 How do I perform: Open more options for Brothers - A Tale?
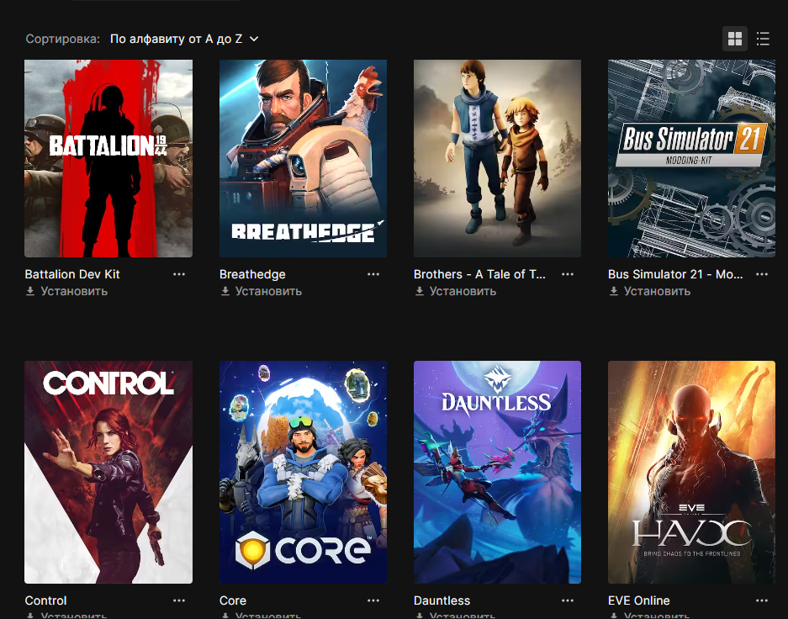click(568, 274)
